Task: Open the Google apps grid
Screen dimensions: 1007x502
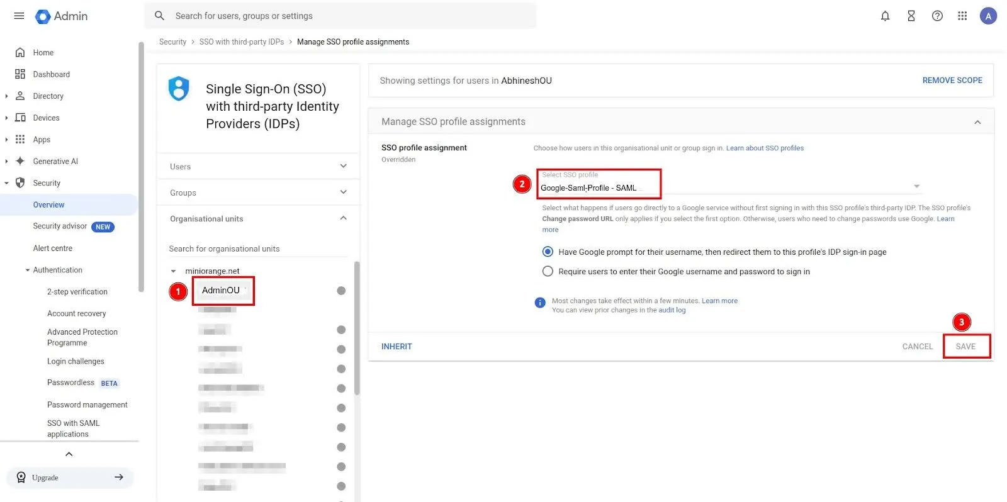Action: click(x=962, y=16)
